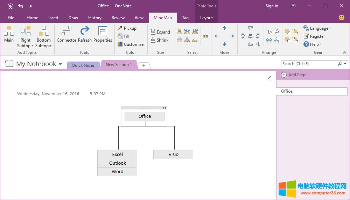Open the Language dropdown
Screen dimensions: 350x200
[x=317, y=28]
